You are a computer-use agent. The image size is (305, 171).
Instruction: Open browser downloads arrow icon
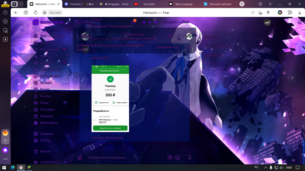tap(300, 12)
